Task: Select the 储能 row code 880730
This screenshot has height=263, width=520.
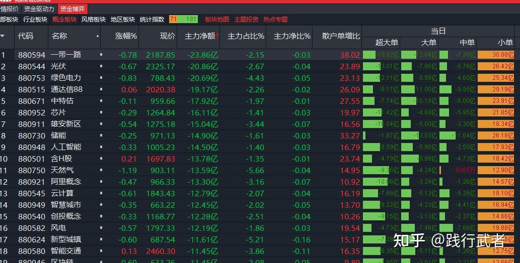Action: pyautogui.click(x=32, y=136)
